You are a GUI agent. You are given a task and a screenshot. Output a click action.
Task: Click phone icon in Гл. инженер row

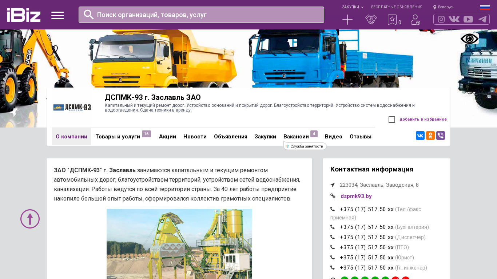pos(333,267)
